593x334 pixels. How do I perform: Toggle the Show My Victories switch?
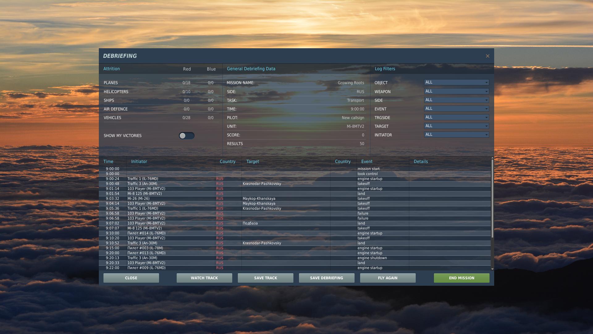click(187, 136)
